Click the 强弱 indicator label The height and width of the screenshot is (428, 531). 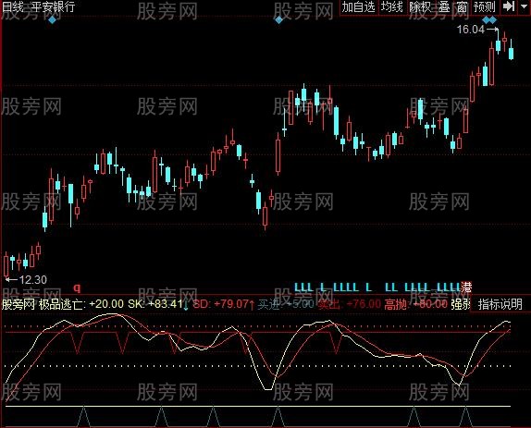pyautogui.click(x=461, y=304)
